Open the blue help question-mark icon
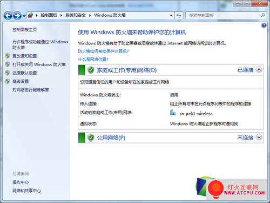 click(x=264, y=25)
